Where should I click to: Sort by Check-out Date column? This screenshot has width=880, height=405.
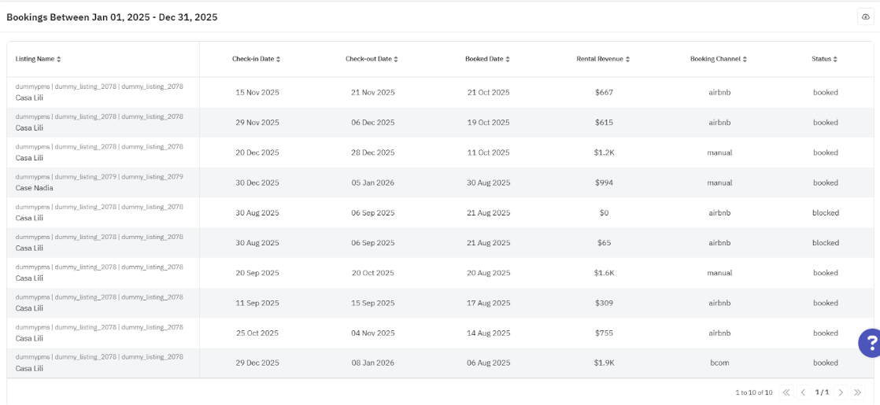372,59
